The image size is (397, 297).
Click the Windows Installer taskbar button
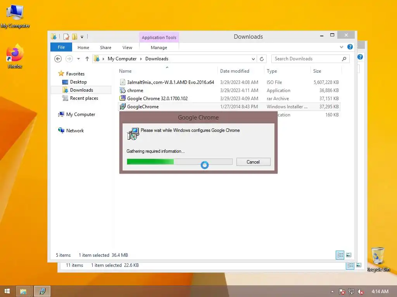42,291
